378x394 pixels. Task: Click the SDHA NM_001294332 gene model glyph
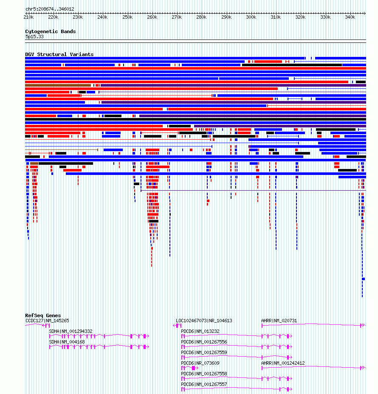(99, 336)
